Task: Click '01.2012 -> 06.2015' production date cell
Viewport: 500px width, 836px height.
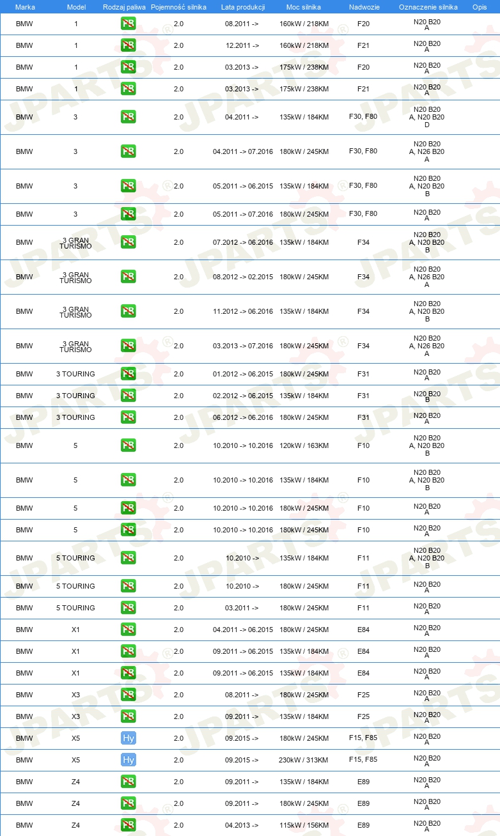Action: 243,374
